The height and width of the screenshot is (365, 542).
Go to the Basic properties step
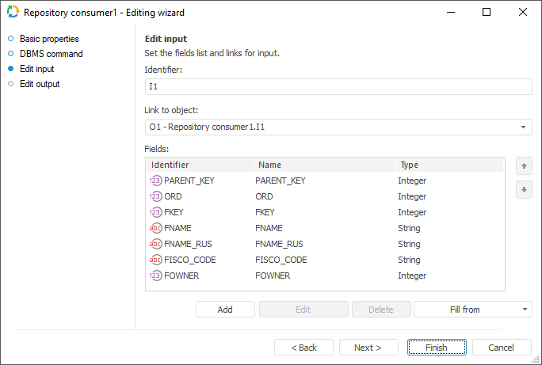(x=49, y=39)
